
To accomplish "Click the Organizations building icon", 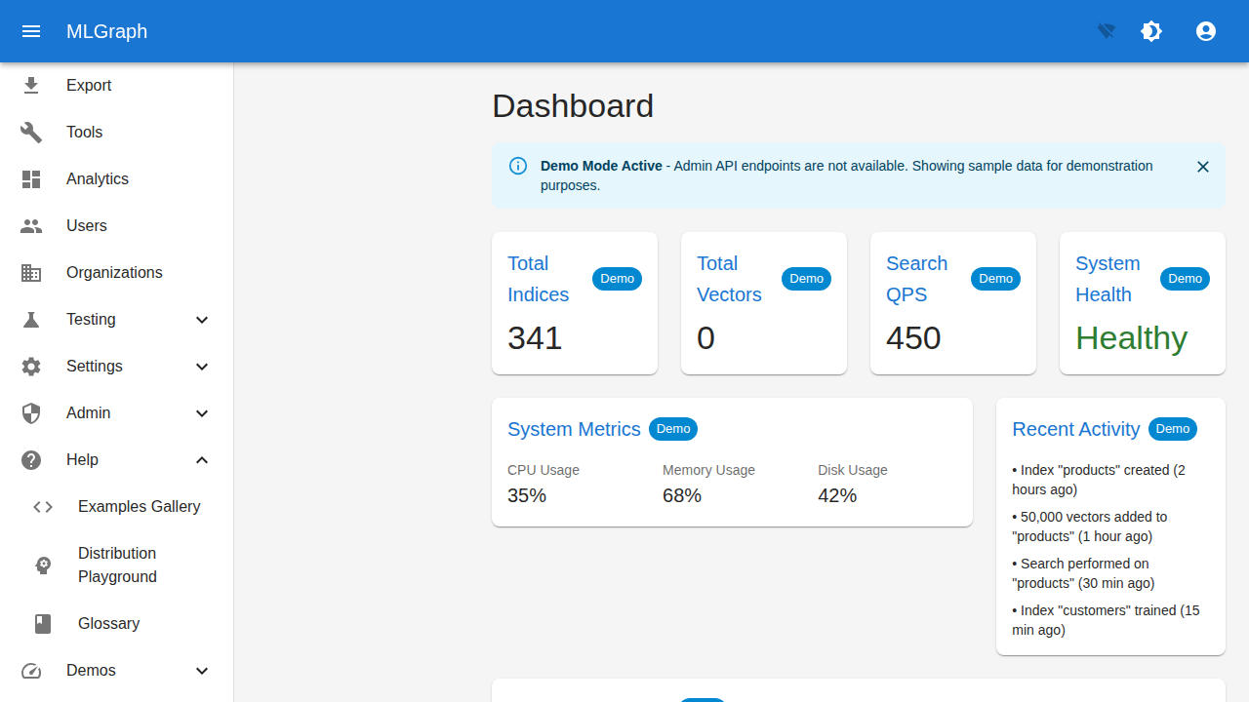I will pos(31,273).
